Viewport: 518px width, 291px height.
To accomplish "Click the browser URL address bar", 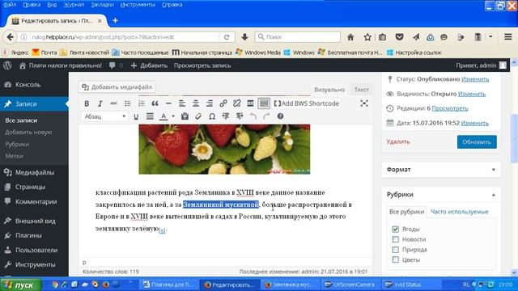I will [125, 37].
